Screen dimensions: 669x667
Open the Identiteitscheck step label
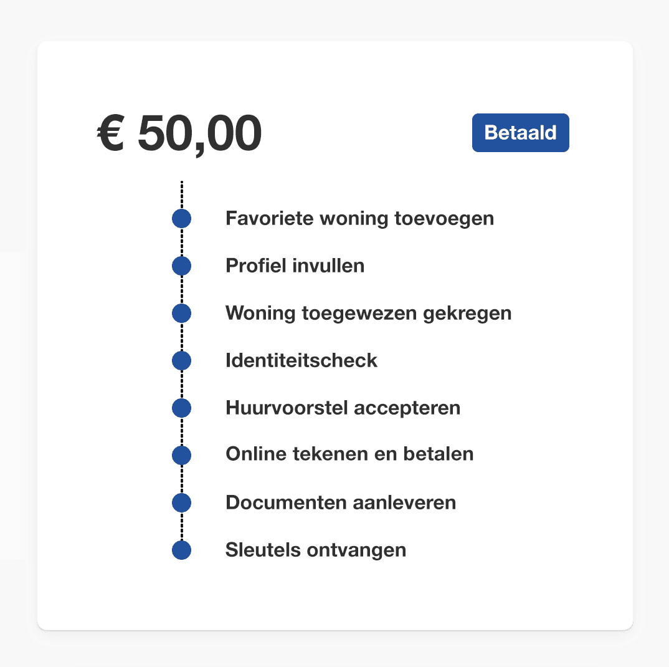tap(301, 360)
